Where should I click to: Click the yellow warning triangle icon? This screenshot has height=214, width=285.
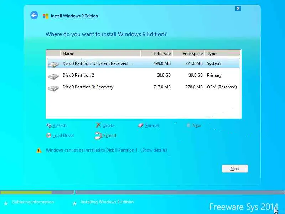pyautogui.click(x=39, y=150)
